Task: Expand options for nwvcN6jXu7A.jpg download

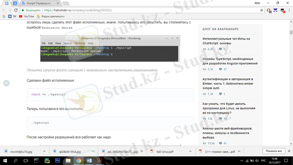Action: [x=44, y=151]
